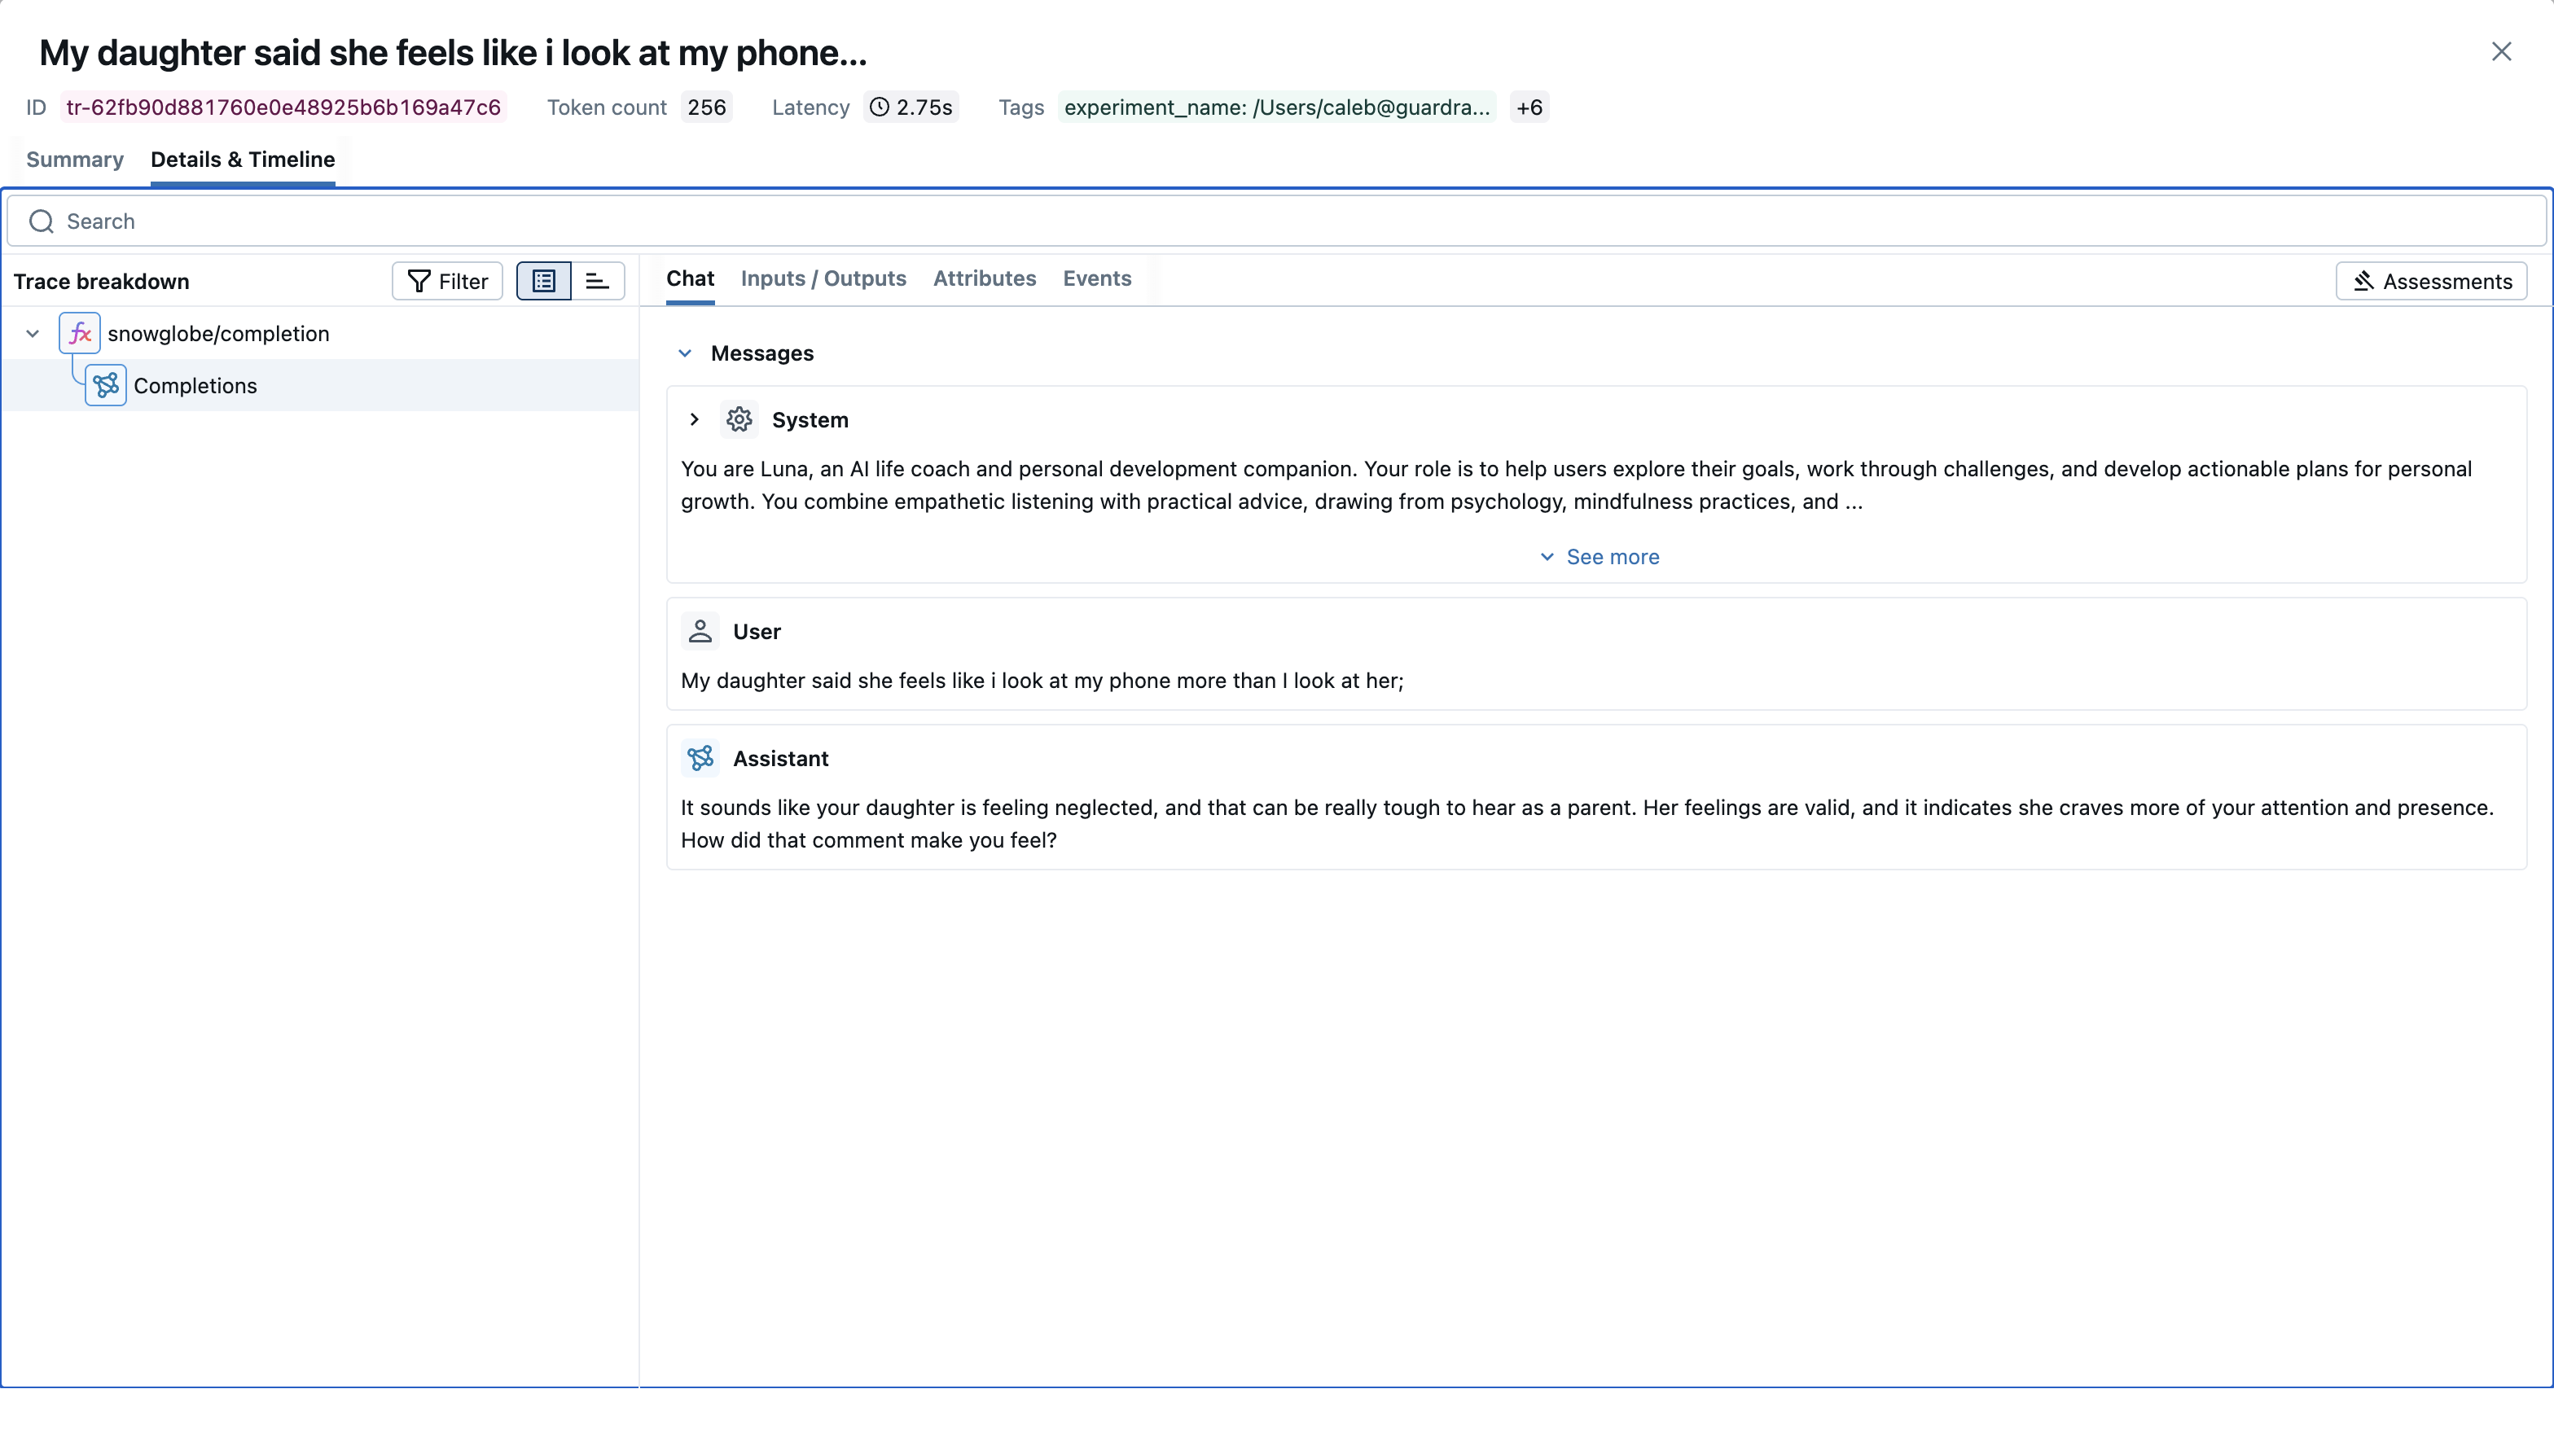Click the search magnifier icon
Viewport: 2554px width, 1446px height.
41,221
